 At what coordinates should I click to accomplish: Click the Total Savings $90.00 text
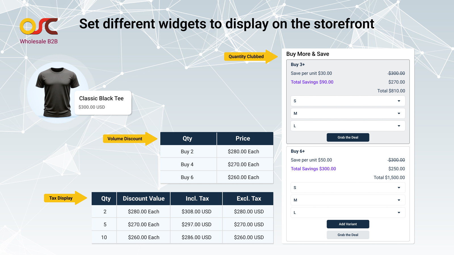click(312, 82)
